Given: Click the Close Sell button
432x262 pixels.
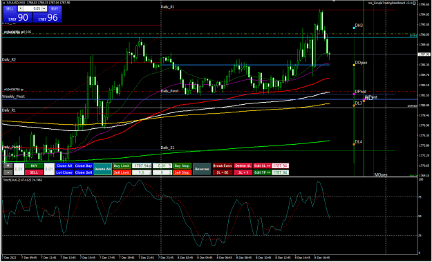Looking at the screenshot, I should pos(84,172).
